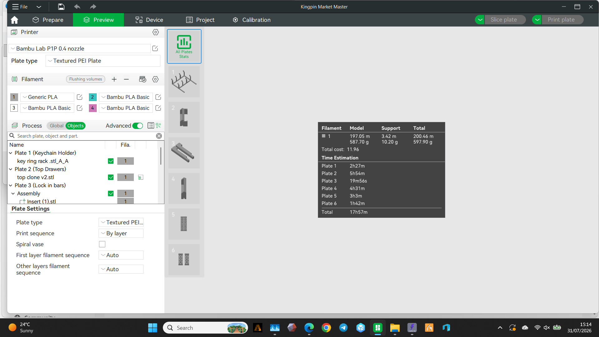Image resolution: width=599 pixels, height=337 pixels.
Task: Open the Windows Start menu
Action: (153, 328)
